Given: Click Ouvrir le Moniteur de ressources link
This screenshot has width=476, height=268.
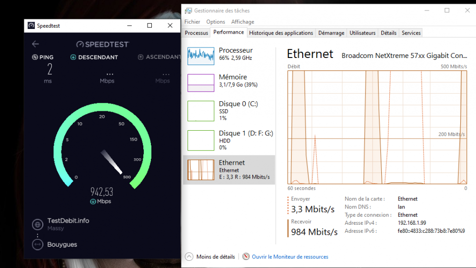Looking at the screenshot, I should click(x=290, y=257).
